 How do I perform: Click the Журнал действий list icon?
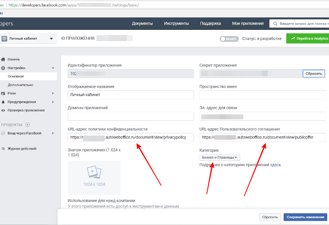coord(3,148)
